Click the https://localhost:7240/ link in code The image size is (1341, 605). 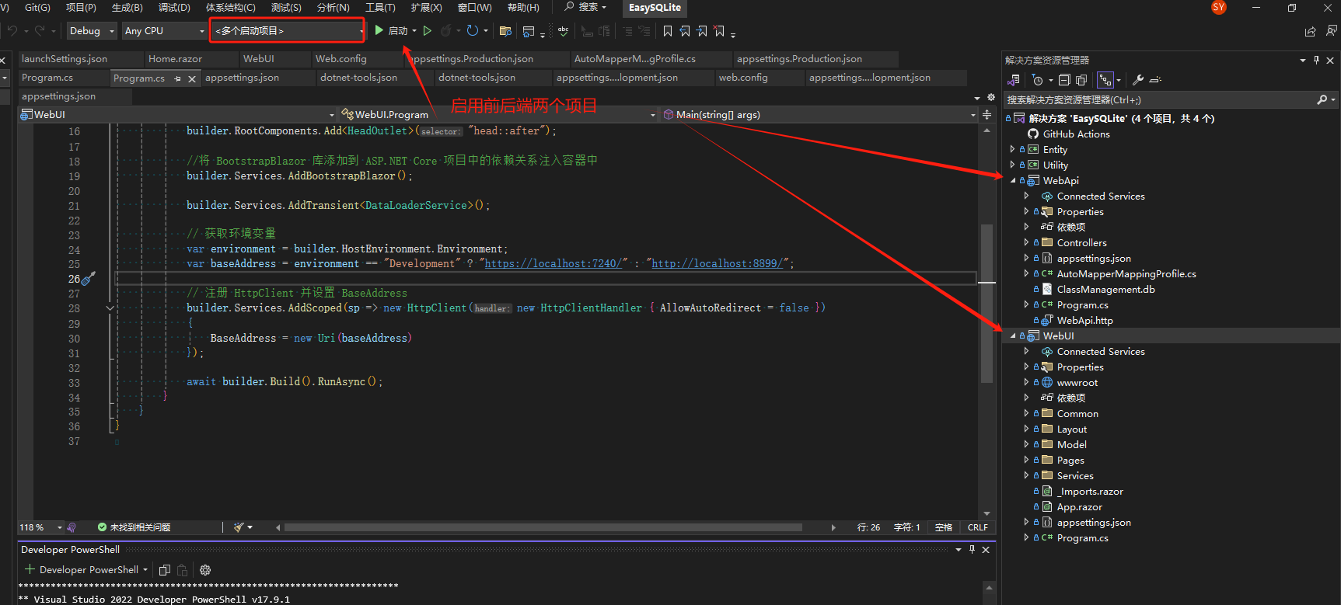coord(553,264)
